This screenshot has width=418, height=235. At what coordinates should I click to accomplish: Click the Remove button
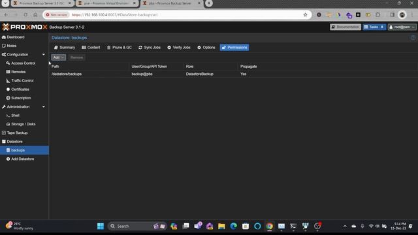(x=76, y=57)
